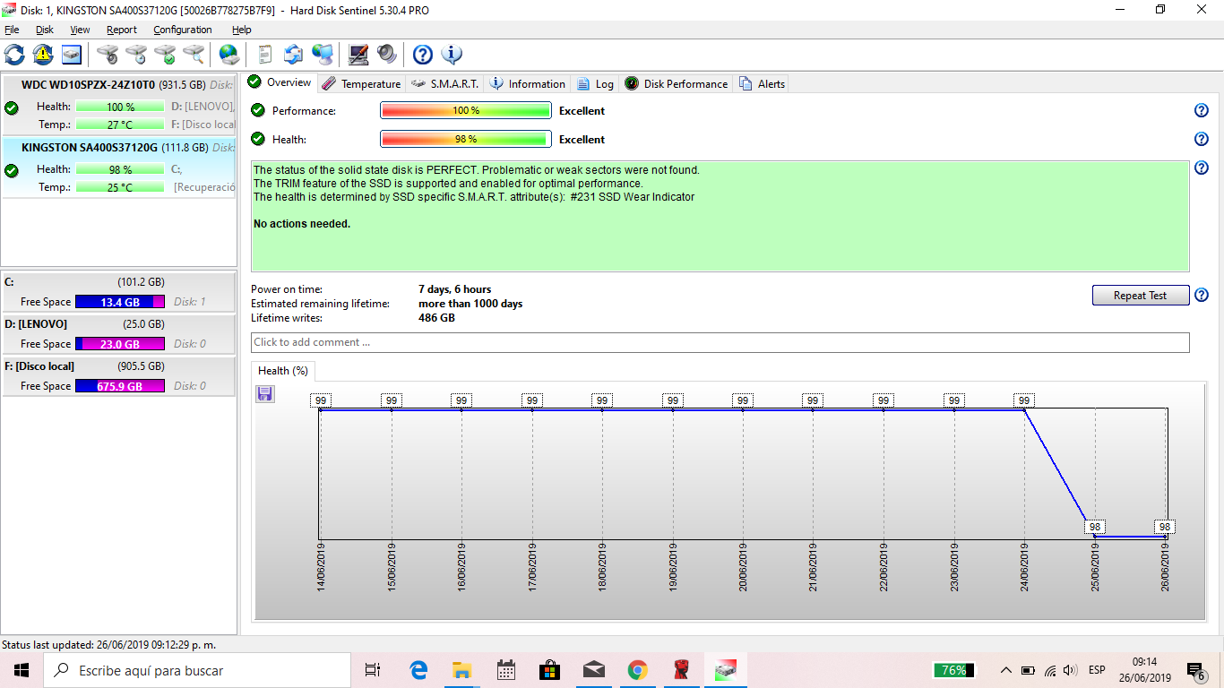Click the 99 data label at 24/06/2019
This screenshot has width=1224, height=688.
(1024, 400)
